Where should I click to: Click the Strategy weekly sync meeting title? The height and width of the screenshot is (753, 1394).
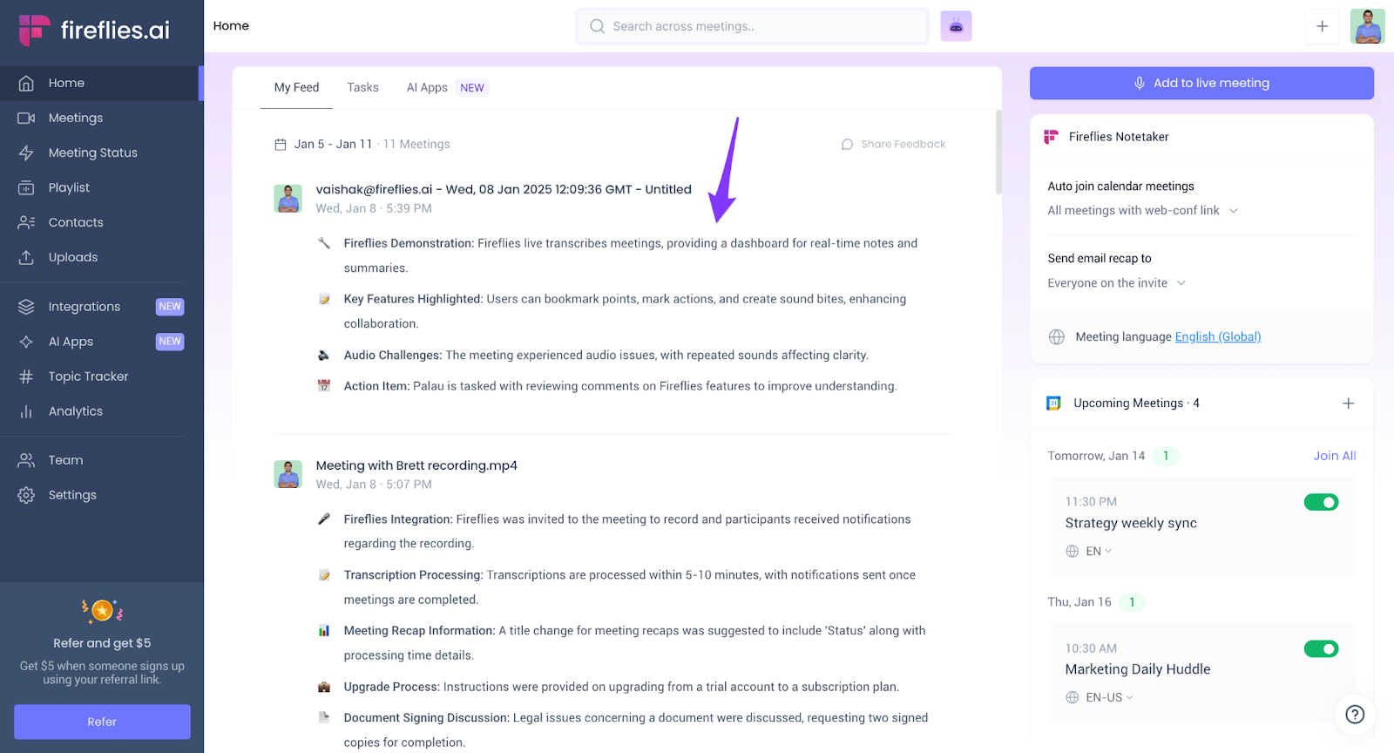click(1131, 523)
